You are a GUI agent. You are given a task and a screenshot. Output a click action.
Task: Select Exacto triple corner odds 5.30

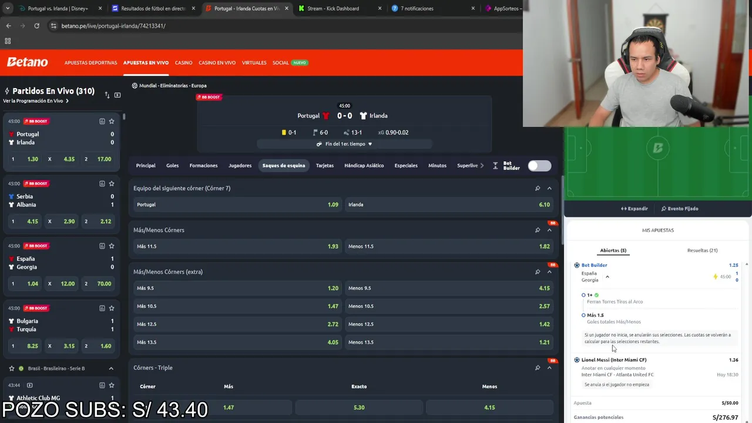(359, 407)
